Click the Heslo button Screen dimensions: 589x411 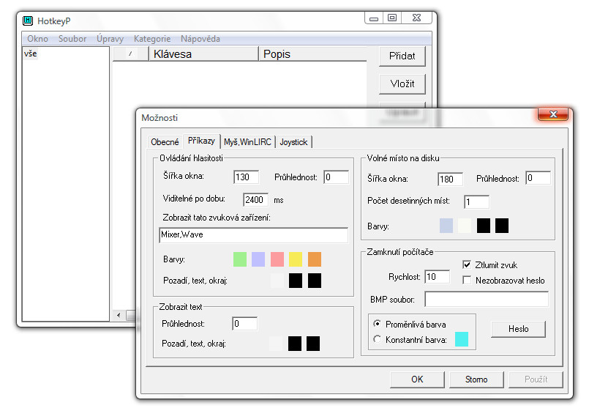coord(518,329)
